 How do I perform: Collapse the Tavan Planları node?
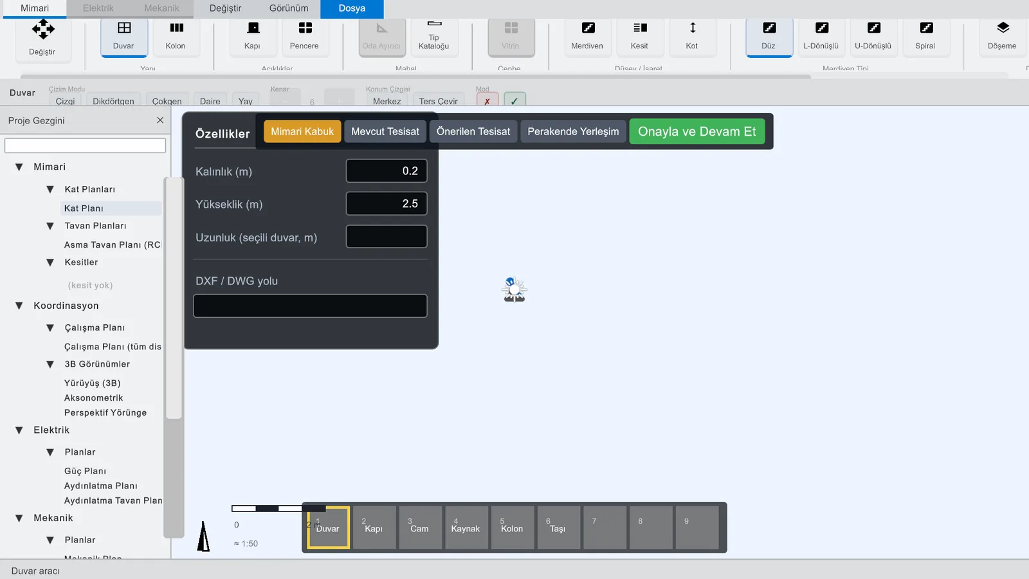[50, 226]
